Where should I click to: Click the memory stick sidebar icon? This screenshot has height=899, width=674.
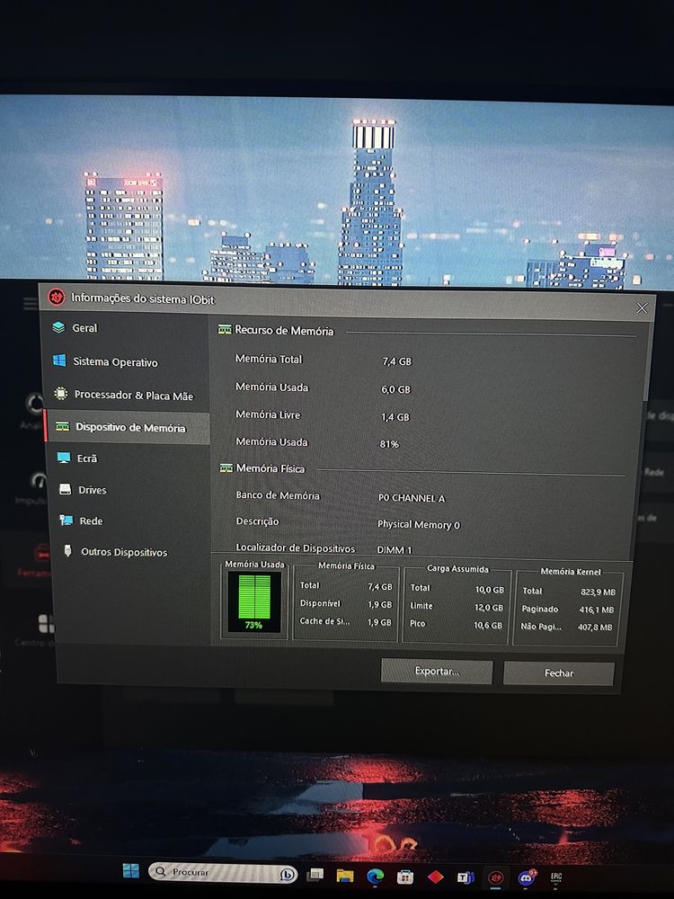62,426
